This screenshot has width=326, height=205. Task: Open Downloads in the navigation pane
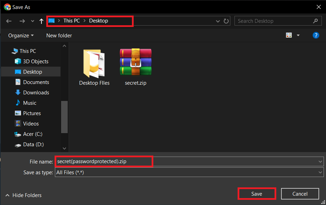(36, 93)
